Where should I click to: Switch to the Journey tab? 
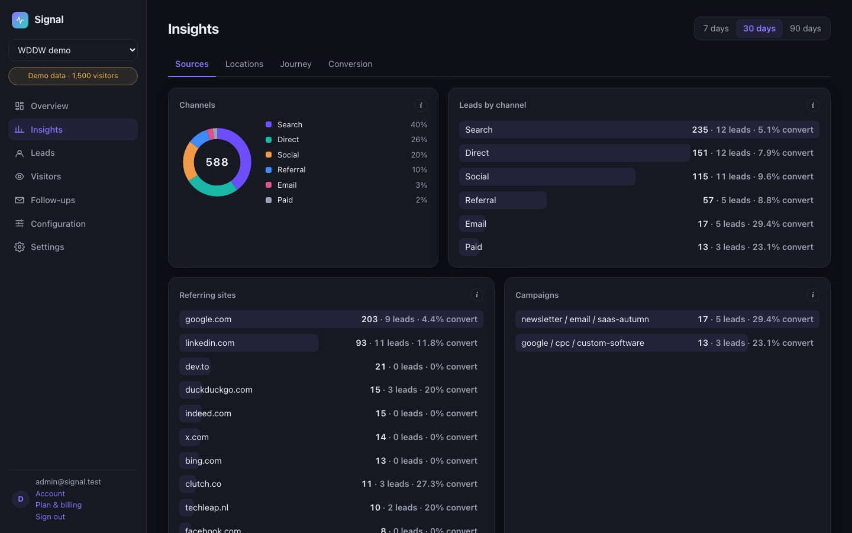pyautogui.click(x=296, y=64)
